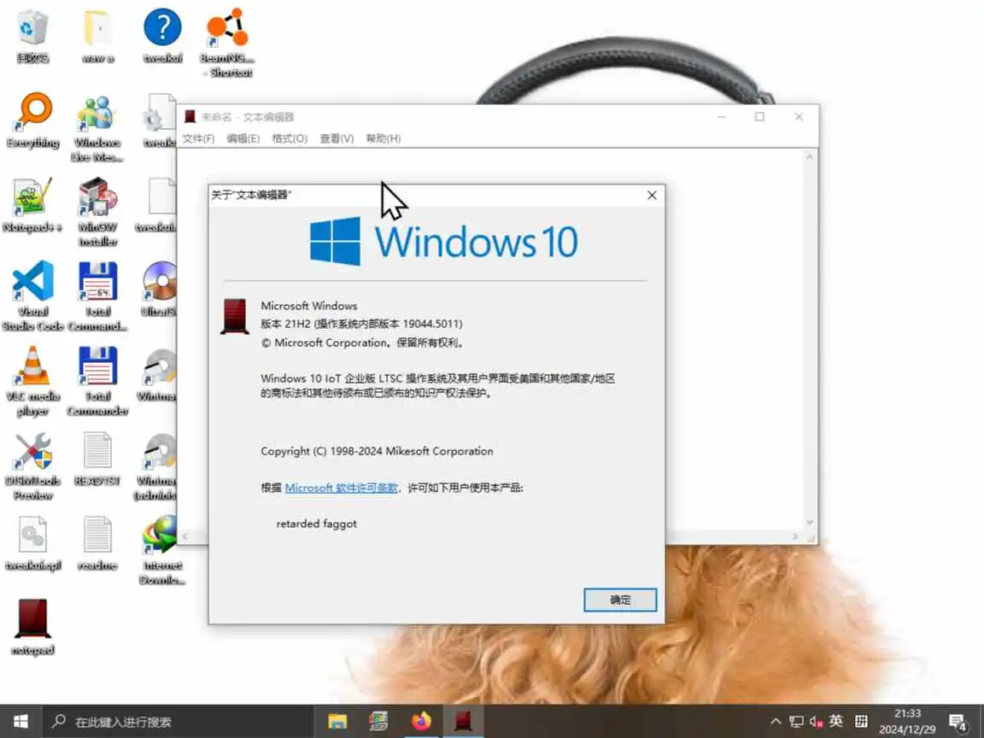The image size is (984, 738).
Task: Select the Total Commander desktop icon below Total Commander 64
Action: (98, 380)
